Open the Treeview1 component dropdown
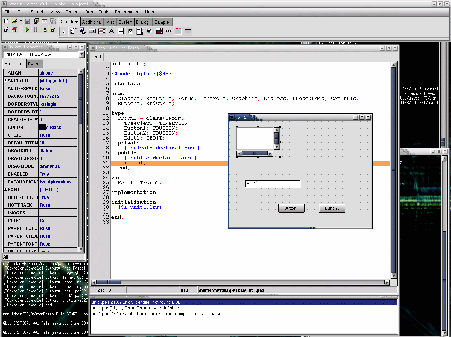Screen dimensions: 451x337 click(x=82, y=54)
